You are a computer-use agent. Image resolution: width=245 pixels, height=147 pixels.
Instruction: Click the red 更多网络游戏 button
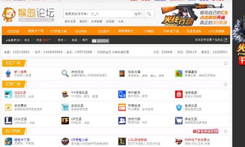pos(205,131)
